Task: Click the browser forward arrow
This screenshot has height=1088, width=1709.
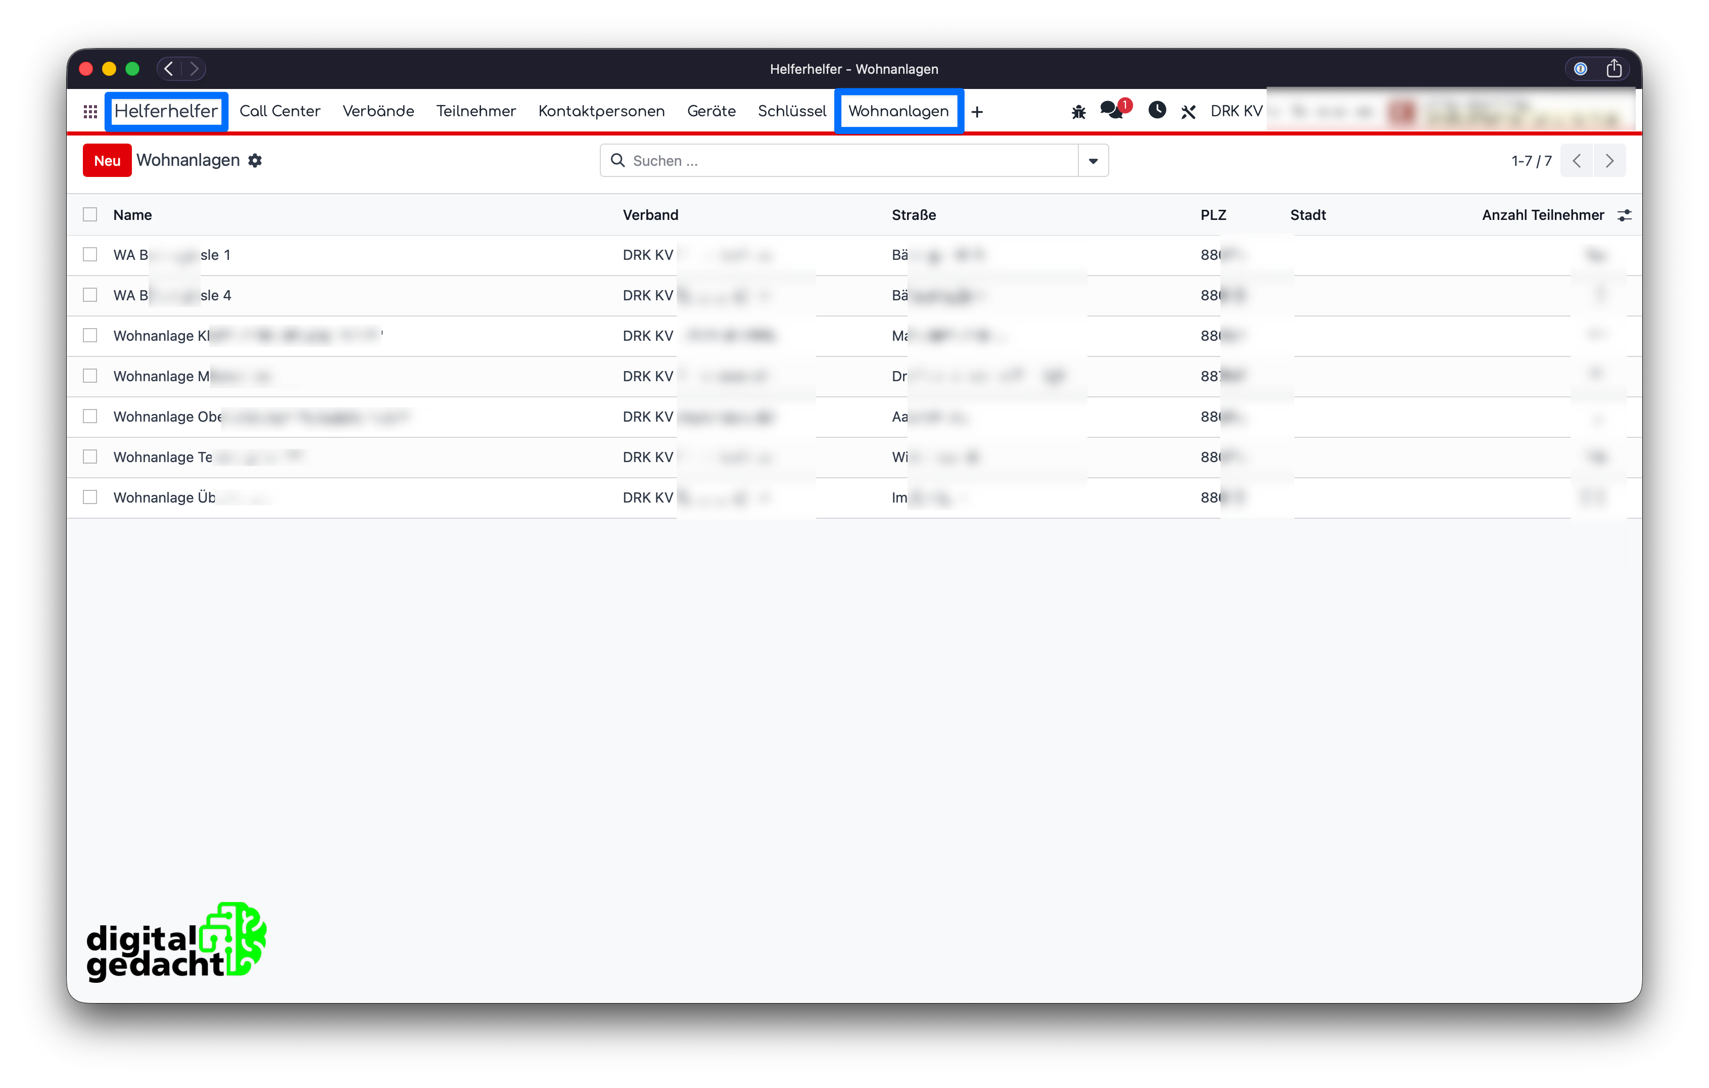Action: pos(194,69)
